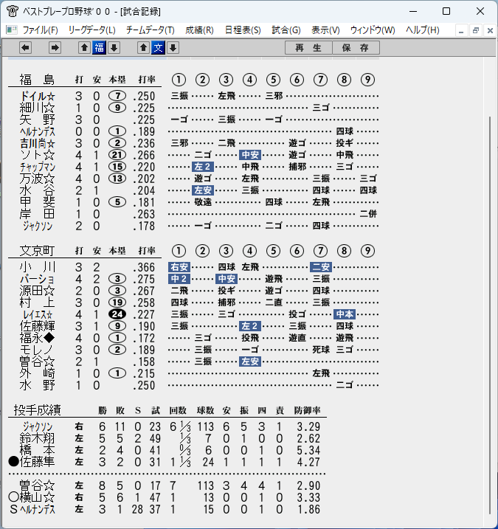Image resolution: width=498 pixels, height=529 pixels.
Task: Click the up arrow beside the 文 icon
Action: click(143, 48)
